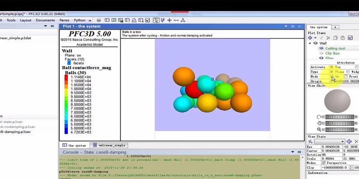
Task: Click the blue plus icon in View Stats
Action: [349, 141]
